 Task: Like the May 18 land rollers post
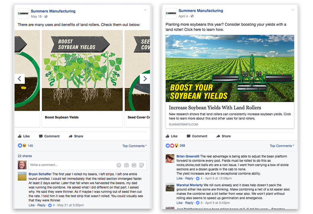[24, 136]
